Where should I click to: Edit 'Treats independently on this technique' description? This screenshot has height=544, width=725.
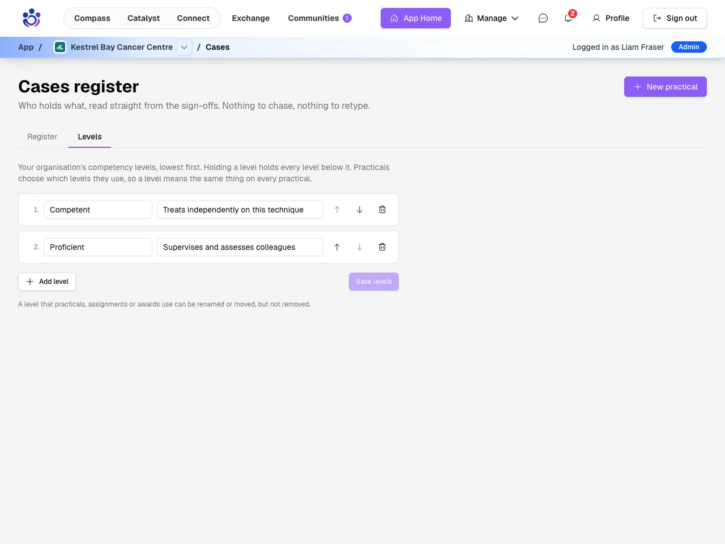pos(240,210)
